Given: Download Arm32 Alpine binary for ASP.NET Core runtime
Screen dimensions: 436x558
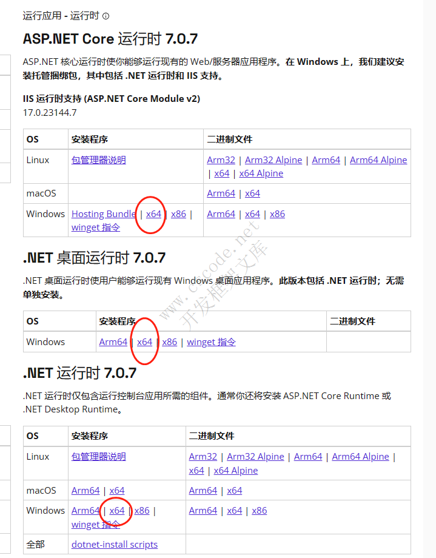Looking at the screenshot, I should click(273, 160).
